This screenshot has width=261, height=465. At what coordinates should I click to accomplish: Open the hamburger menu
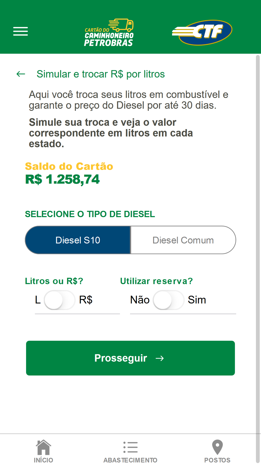pos(21,31)
